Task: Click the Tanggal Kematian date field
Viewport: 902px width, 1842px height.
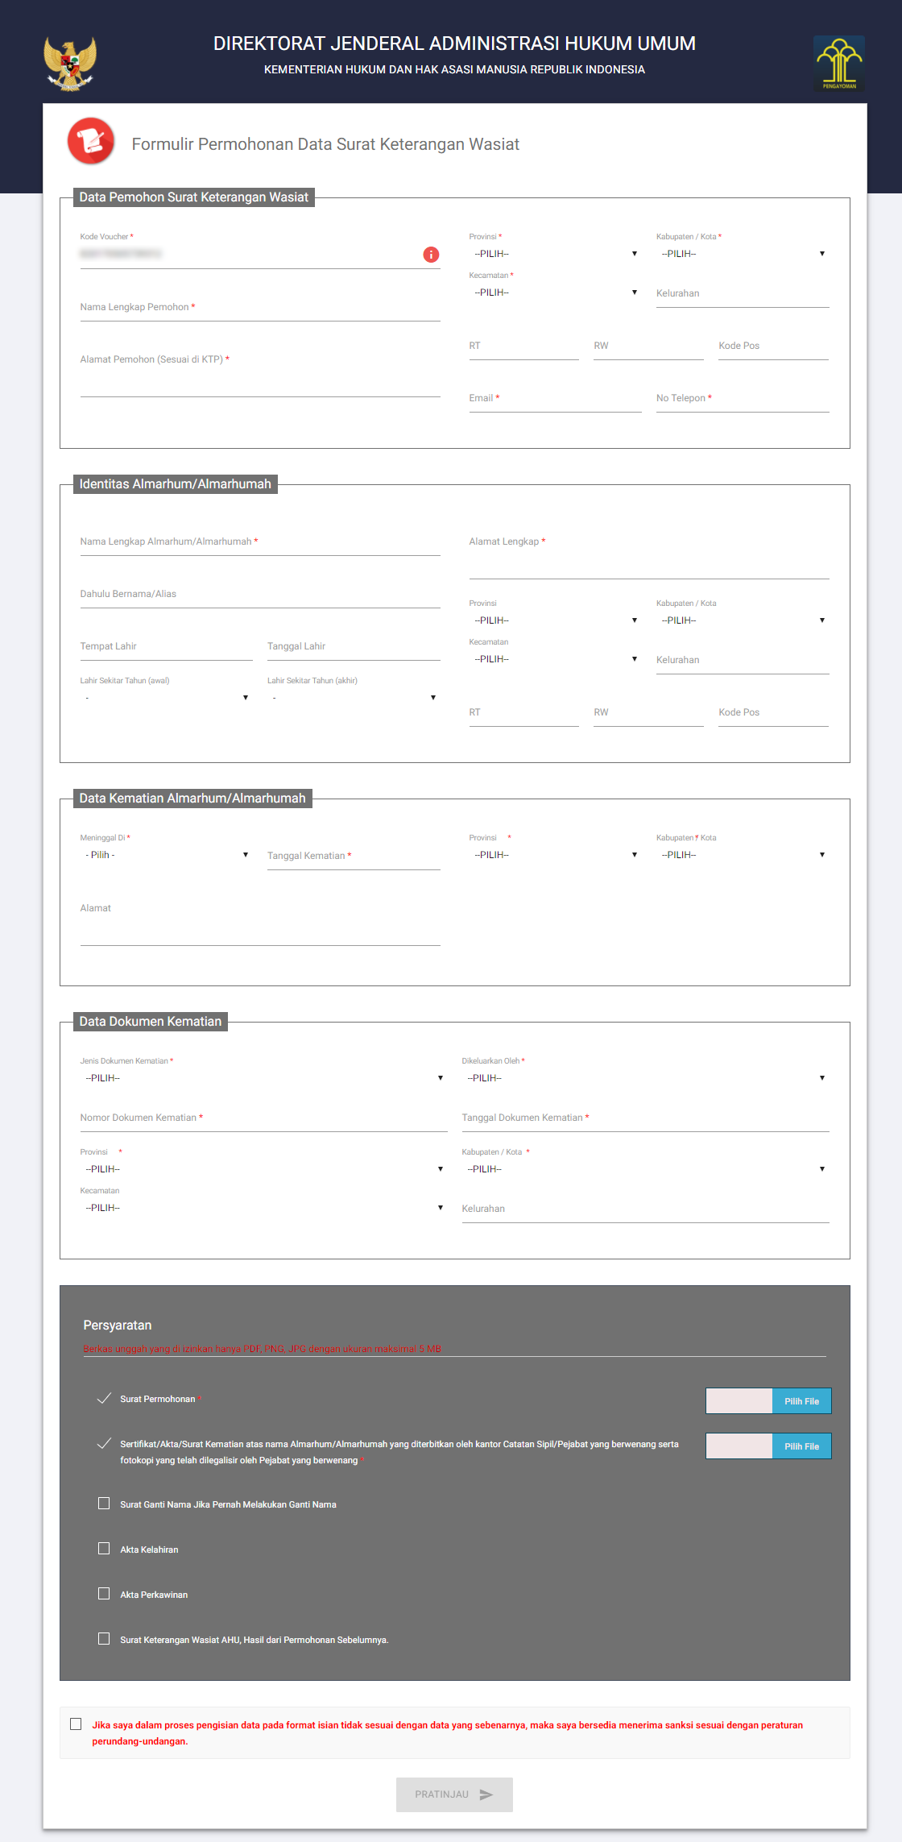Action: (353, 857)
